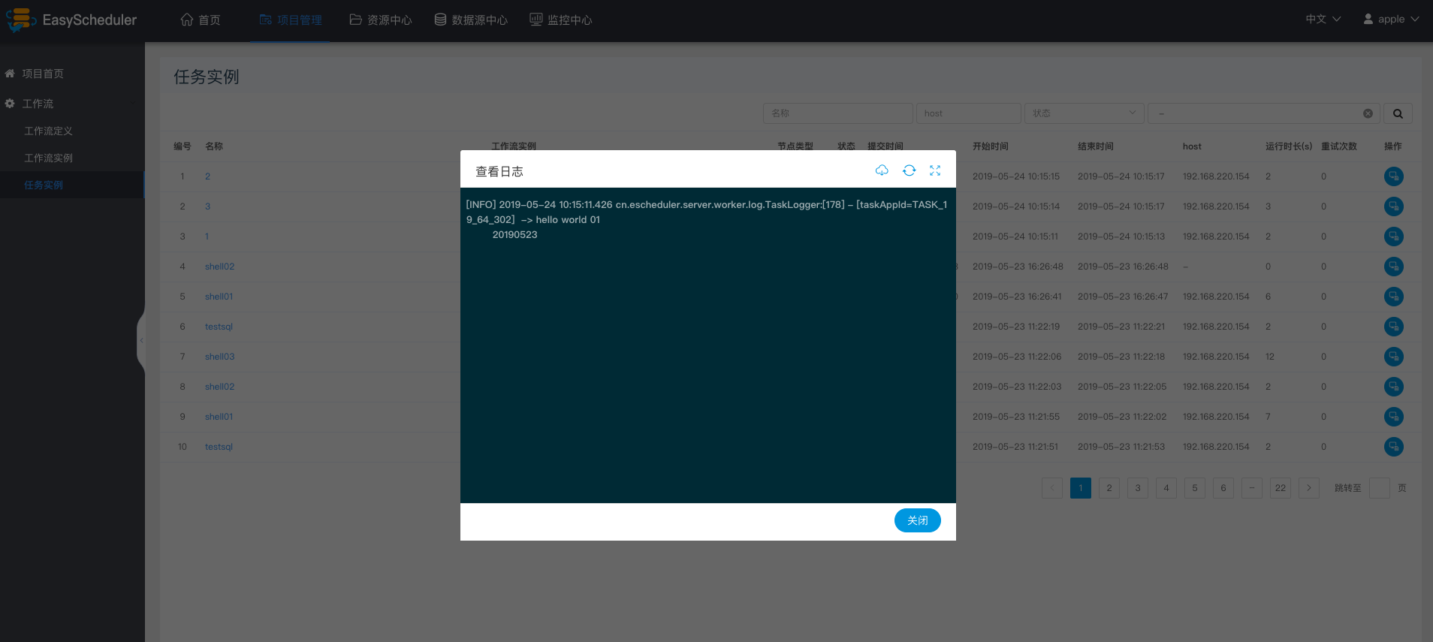Open task link testsql in row 6
The width and height of the screenshot is (1433, 642).
pyautogui.click(x=219, y=327)
